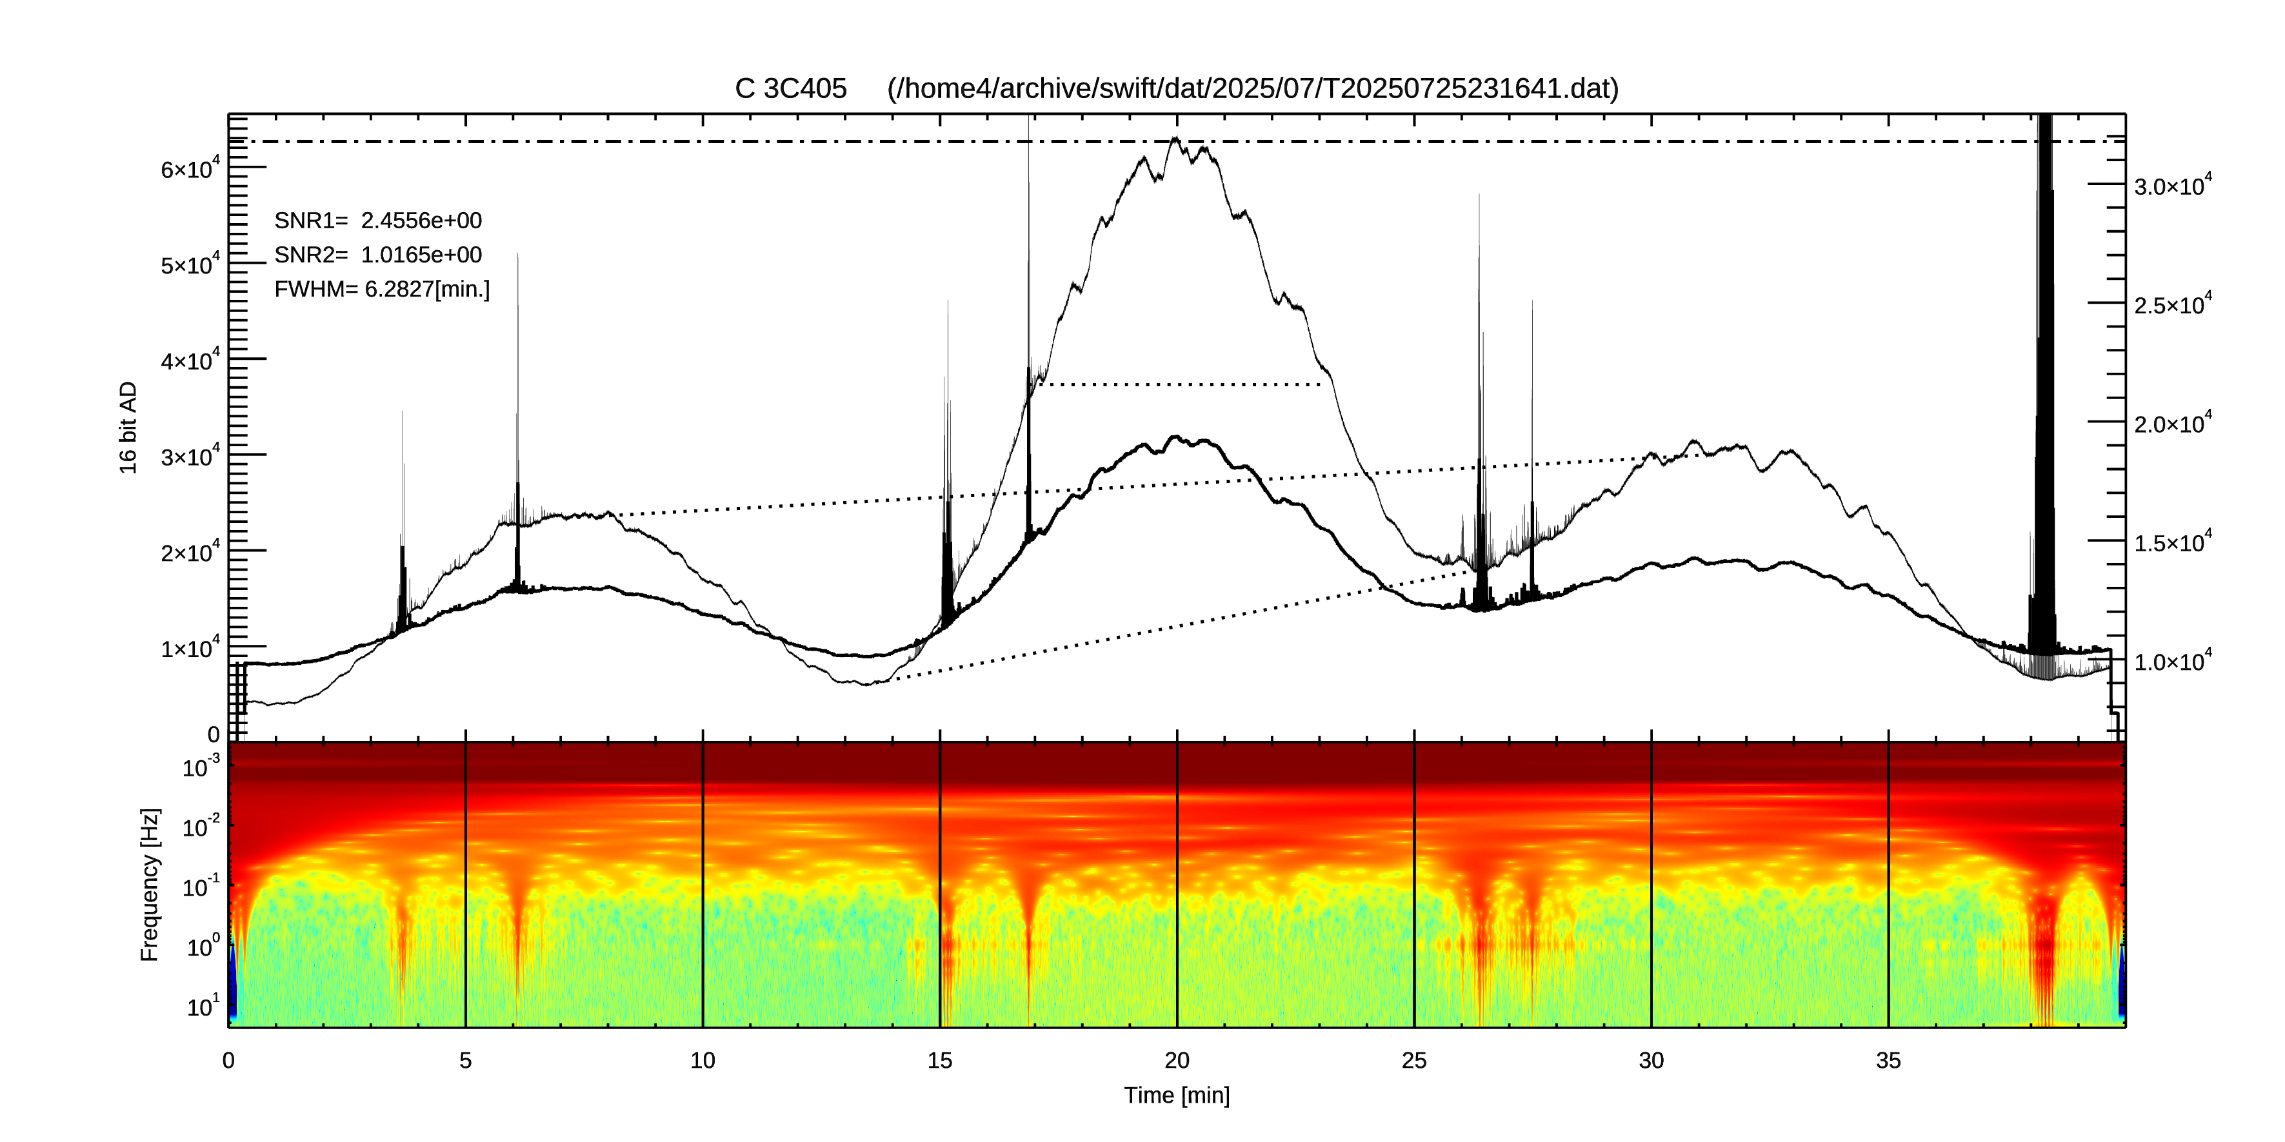Click the time axis label '25'
The image size is (2285, 1142).
click(1414, 1060)
